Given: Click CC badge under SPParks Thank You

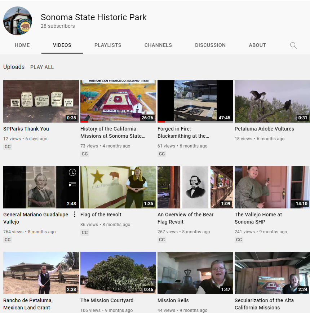Looking at the screenshot, I should pyautogui.click(x=8, y=147).
